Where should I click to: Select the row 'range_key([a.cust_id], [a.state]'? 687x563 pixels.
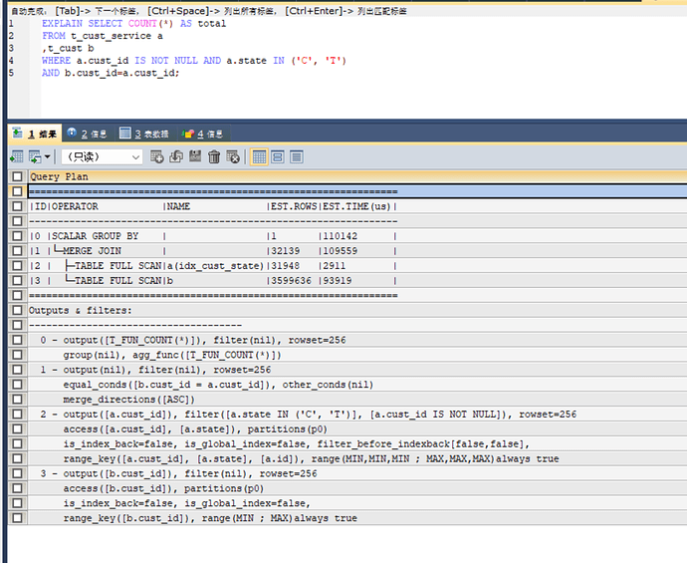pyautogui.click(x=357, y=458)
